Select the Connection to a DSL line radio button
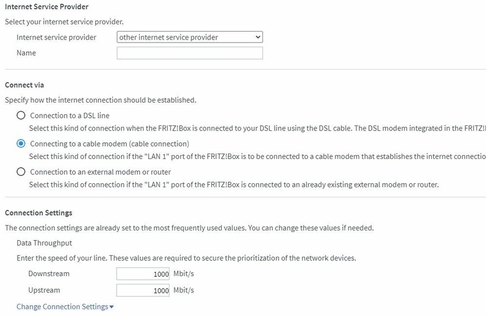 pos(21,115)
